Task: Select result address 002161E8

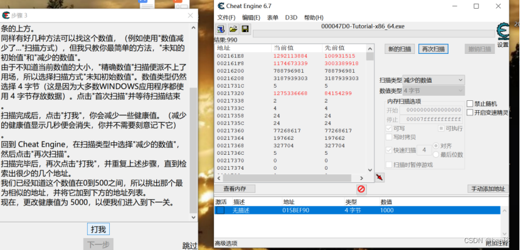Action: click(230, 56)
